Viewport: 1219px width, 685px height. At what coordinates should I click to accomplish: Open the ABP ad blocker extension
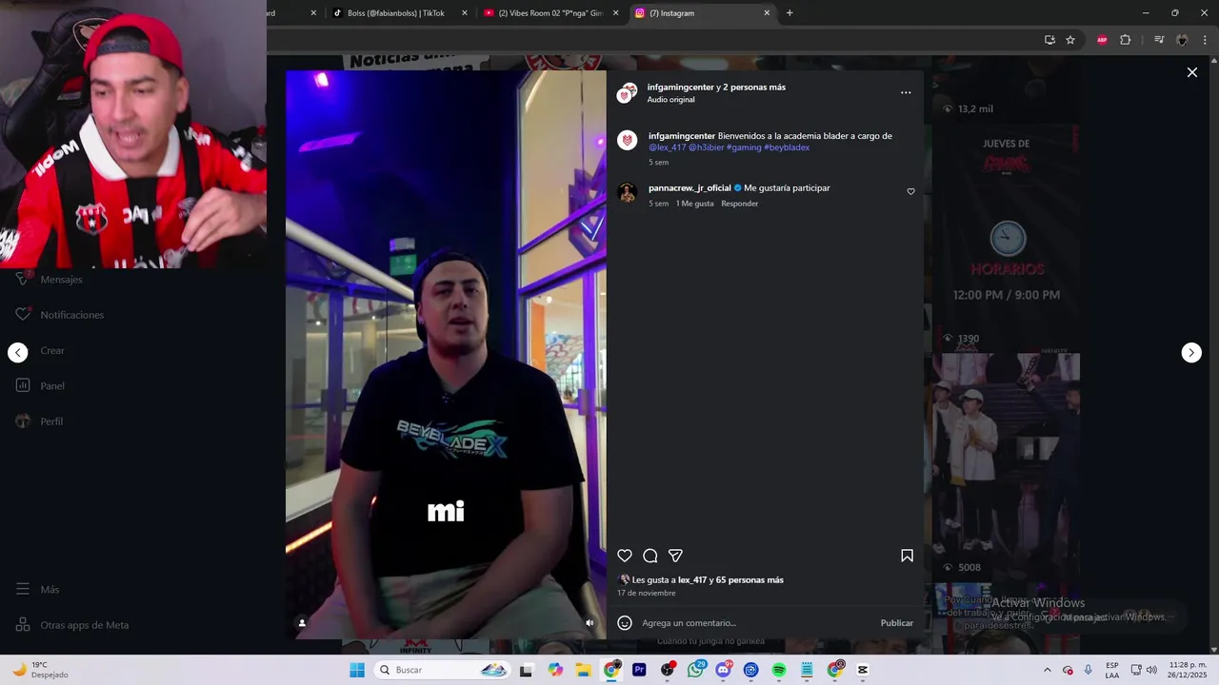pyautogui.click(x=1102, y=40)
